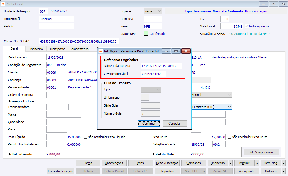Click the TG field
This screenshot has width=288, height=176.
point(225,19)
